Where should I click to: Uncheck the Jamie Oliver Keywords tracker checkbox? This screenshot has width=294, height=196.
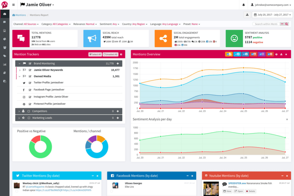click(x=30, y=70)
